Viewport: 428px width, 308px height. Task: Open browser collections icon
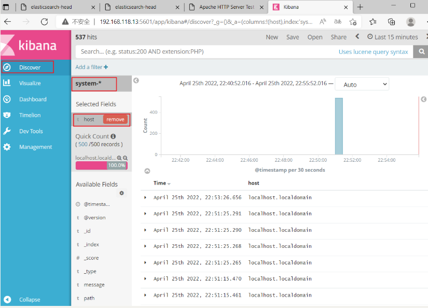pos(391,22)
